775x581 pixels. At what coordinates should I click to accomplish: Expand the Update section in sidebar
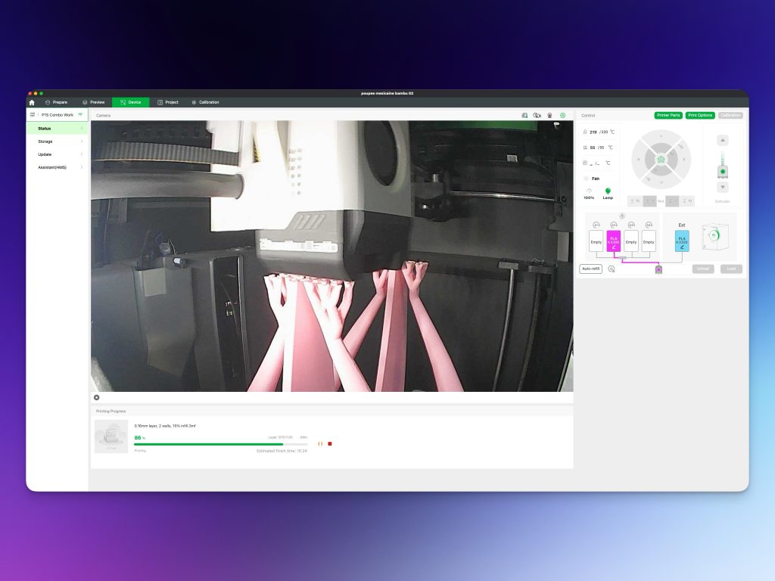pyautogui.click(x=58, y=154)
